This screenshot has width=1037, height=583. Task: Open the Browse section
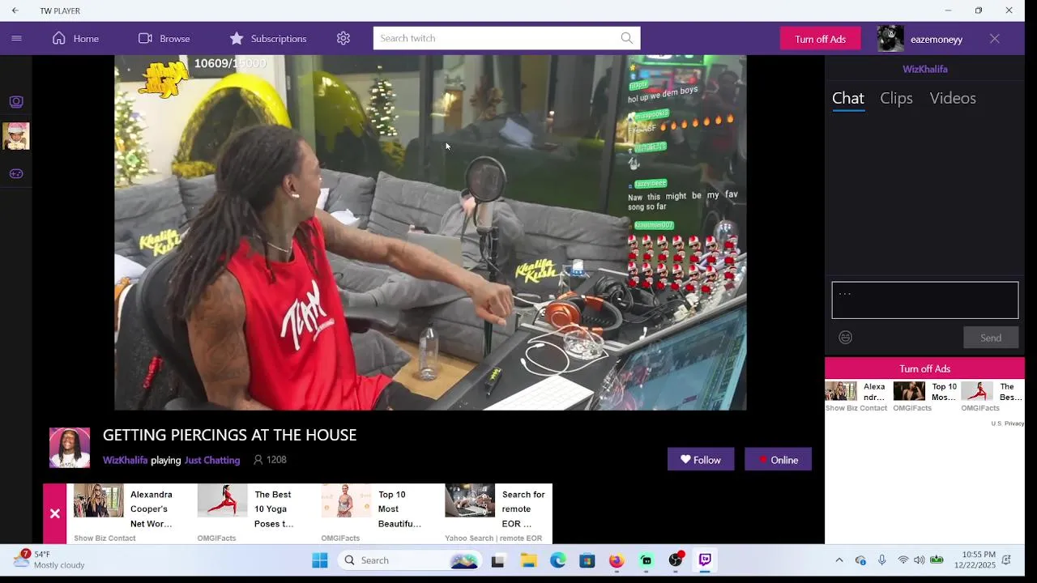pyautogui.click(x=164, y=38)
